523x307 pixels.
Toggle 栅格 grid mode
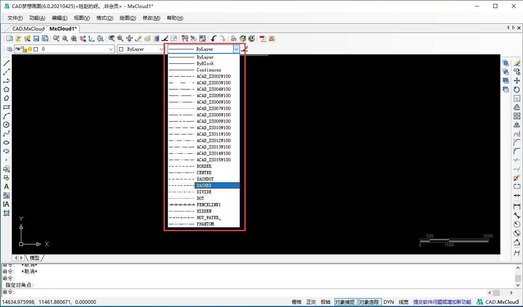point(297,302)
